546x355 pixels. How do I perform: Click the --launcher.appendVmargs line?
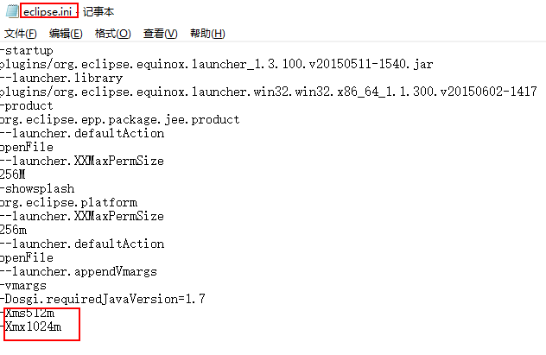(79, 271)
